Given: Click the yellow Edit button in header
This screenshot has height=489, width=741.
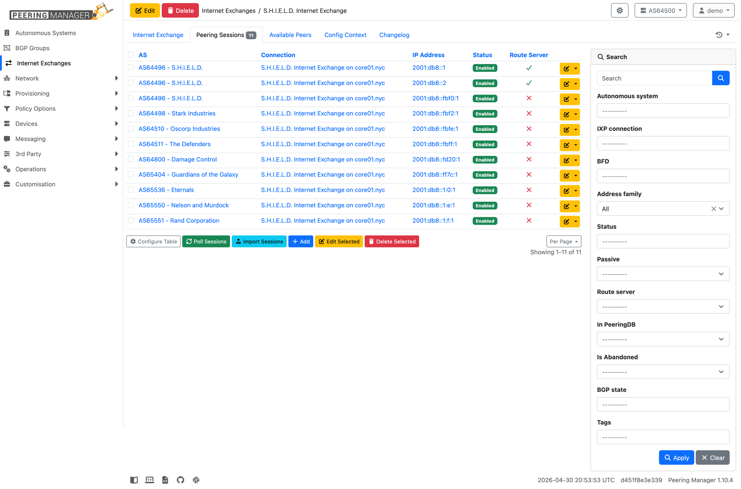Looking at the screenshot, I should [x=145, y=10].
